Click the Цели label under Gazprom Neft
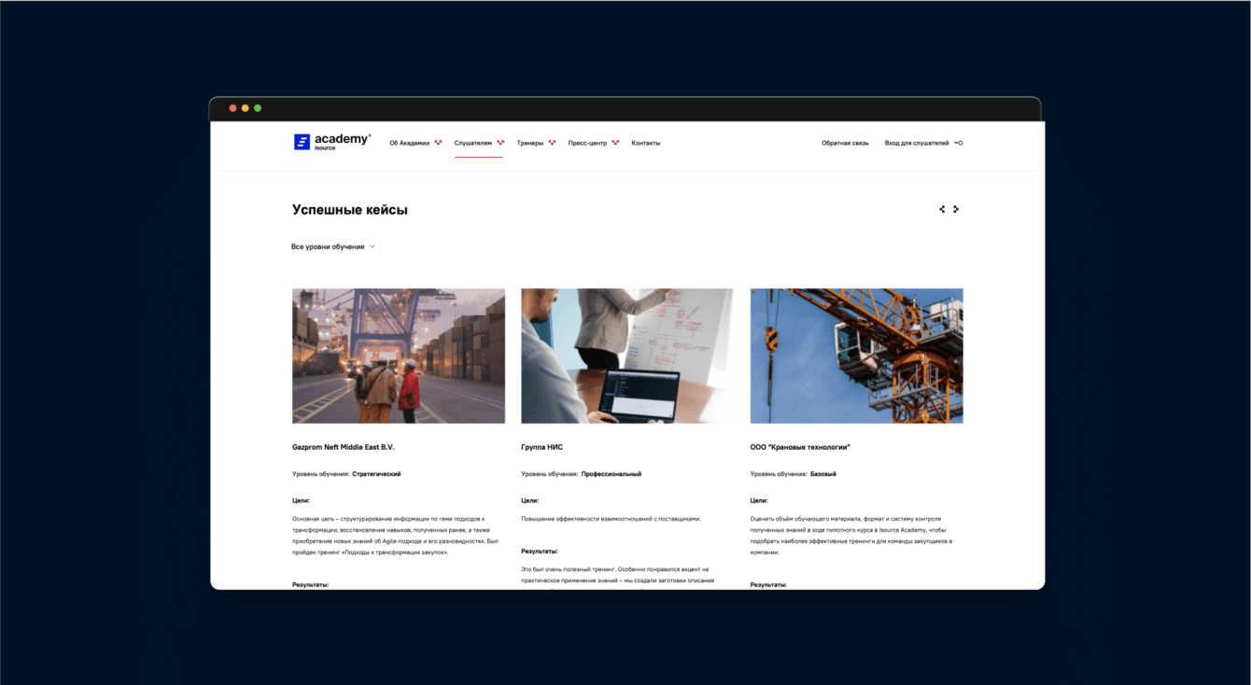 pyautogui.click(x=301, y=500)
